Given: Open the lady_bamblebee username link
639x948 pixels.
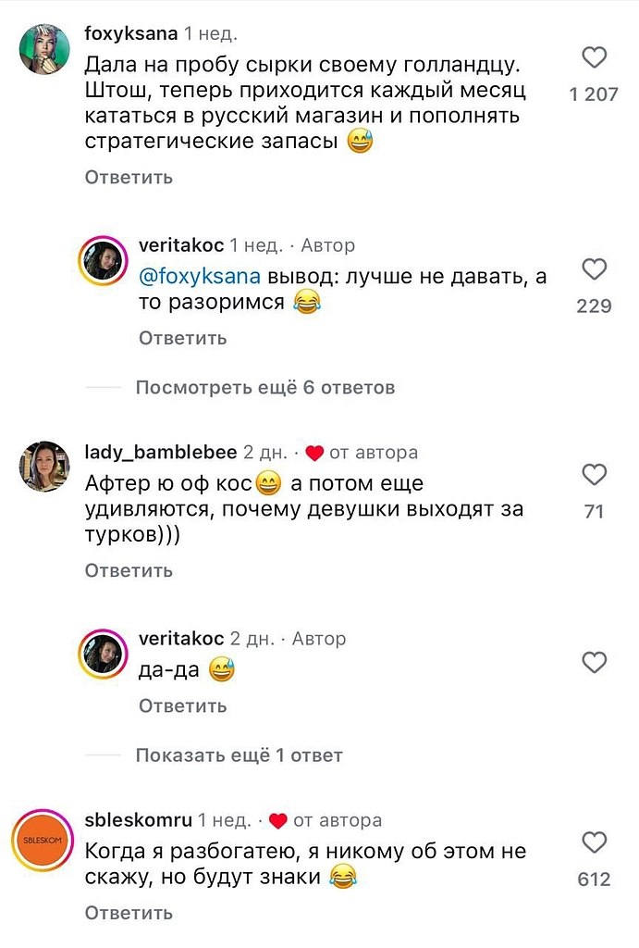Looking at the screenshot, I should (x=161, y=452).
